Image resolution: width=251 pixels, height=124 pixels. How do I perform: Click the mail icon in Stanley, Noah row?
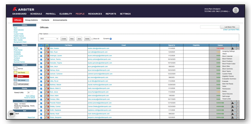tap(235, 114)
